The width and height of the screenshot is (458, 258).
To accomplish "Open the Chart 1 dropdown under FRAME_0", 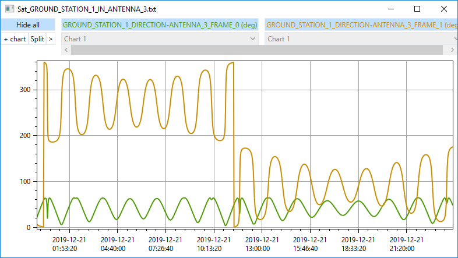I will [x=160, y=38].
